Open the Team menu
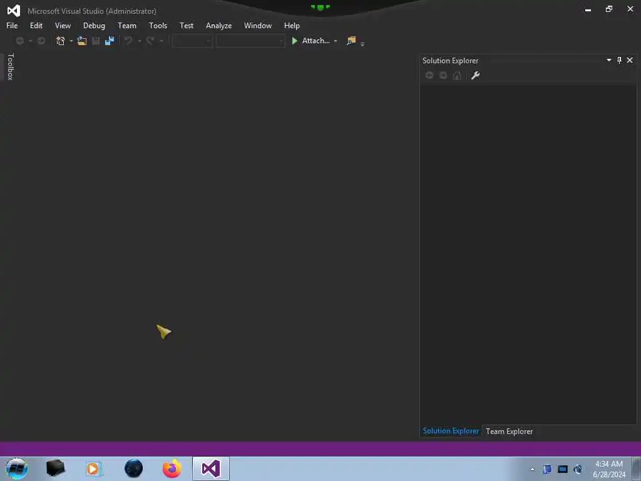Screen dimensions: 641x481 tap(127, 25)
